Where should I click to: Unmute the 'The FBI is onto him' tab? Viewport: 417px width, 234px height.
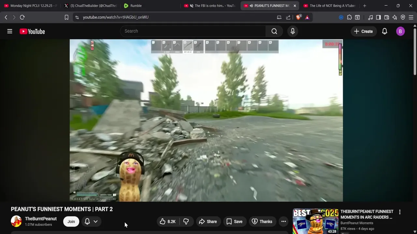[192, 6]
